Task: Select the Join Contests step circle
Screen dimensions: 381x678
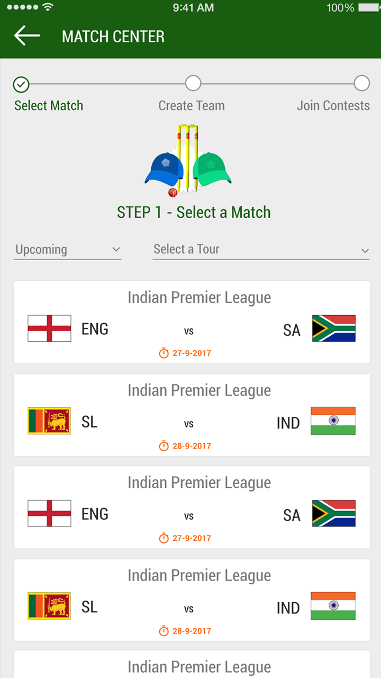Action: pyautogui.click(x=362, y=83)
